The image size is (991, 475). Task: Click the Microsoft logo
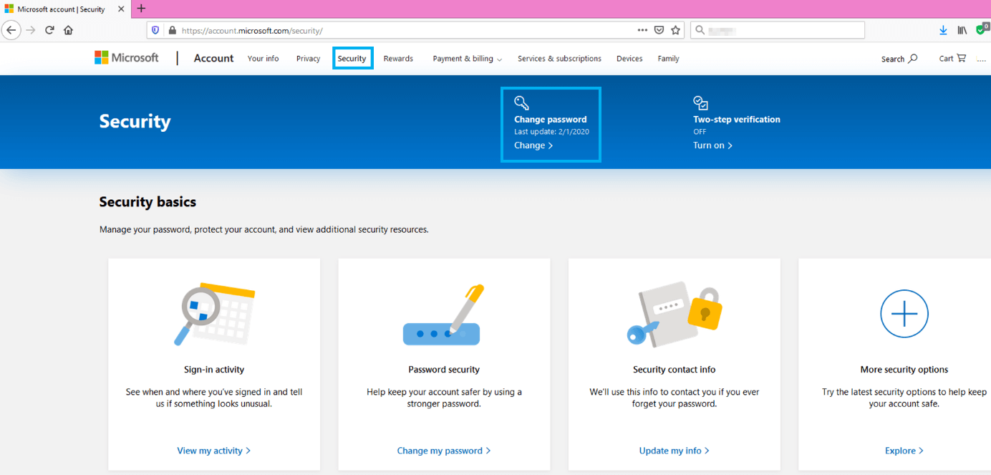coord(127,58)
